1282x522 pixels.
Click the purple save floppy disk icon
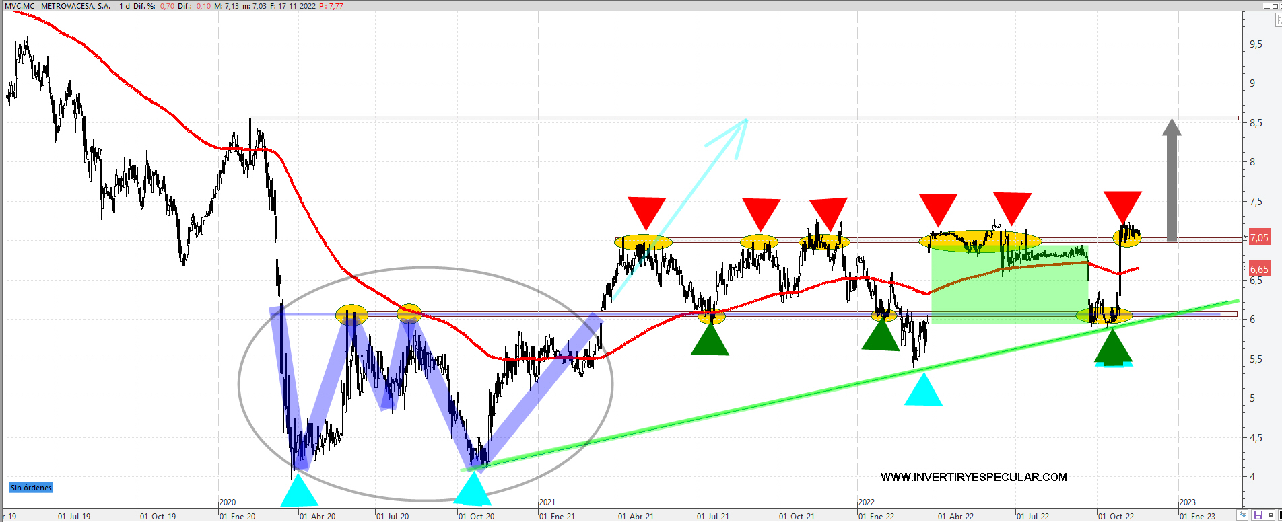coord(1258,515)
